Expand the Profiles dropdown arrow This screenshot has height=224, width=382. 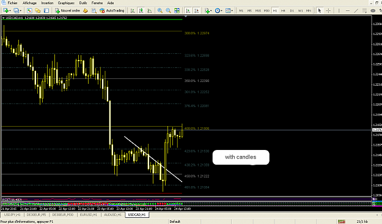pos(20,11)
